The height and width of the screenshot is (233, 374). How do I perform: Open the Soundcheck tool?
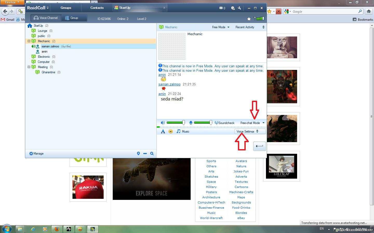(224, 123)
